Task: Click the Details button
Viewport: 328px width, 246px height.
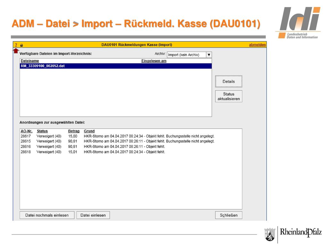Action: [229, 81]
